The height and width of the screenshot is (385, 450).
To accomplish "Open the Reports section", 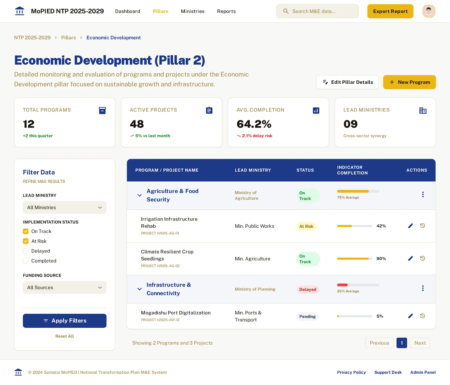I will pos(226,11).
